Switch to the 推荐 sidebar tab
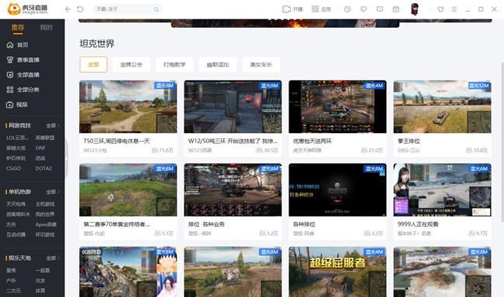Viewport: 504px width, 297px height. tap(18, 28)
